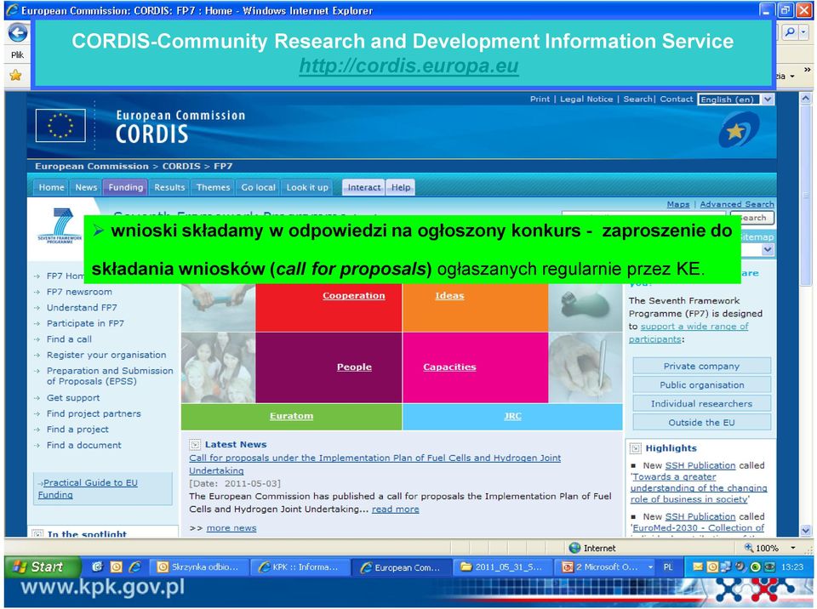This screenshot has height=609, width=817.
Task: Open the English (en) language dropdown
Action: pos(735,100)
